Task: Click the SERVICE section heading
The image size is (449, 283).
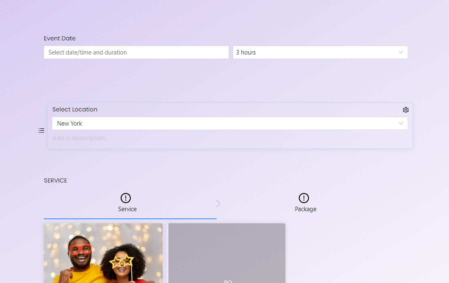Action: 55,180
